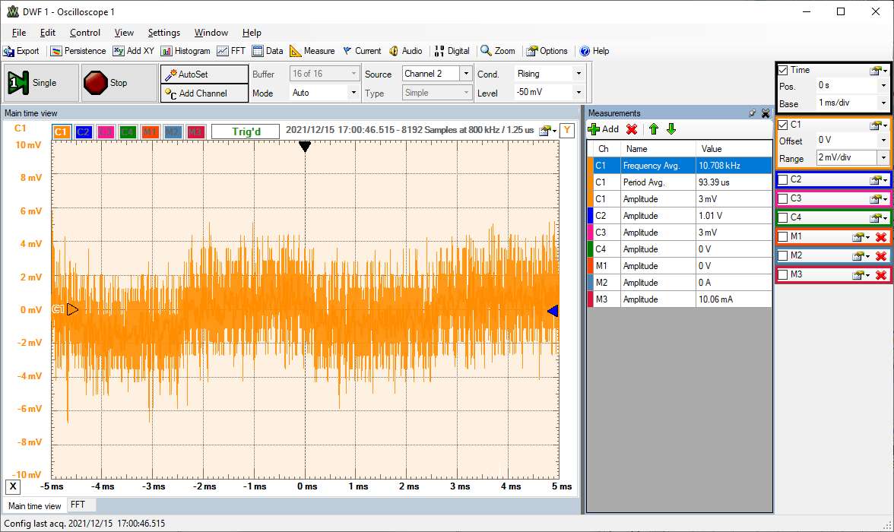894x532 pixels.
Task: Click the AutoSet button
Action: point(204,74)
